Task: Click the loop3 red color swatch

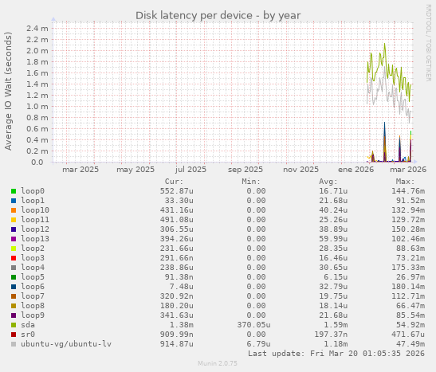Action: tap(14, 258)
